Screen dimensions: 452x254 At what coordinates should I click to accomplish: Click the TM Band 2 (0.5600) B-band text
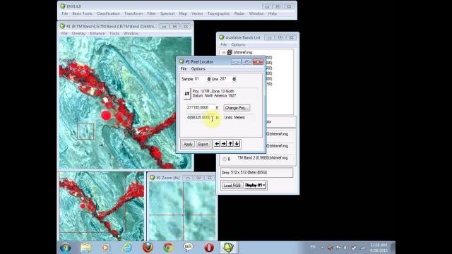(x=263, y=158)
